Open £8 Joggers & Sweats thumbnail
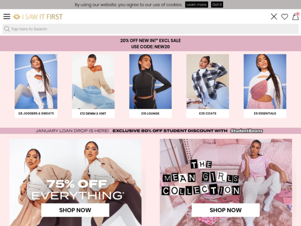The image size is (301, 226). [x=36, y=86]
